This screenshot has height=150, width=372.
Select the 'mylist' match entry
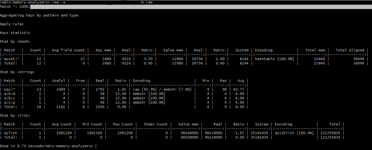[10, 133]
